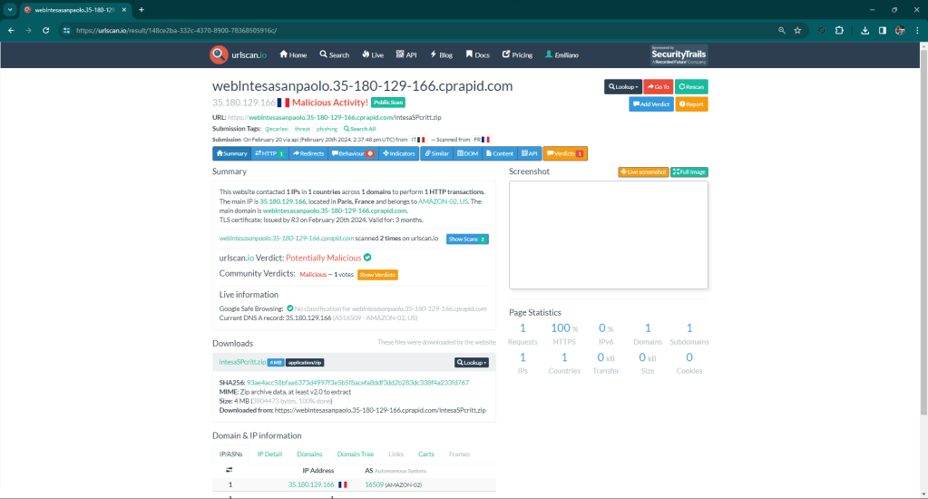Click the Add Verdict button
The height and width of the screenshot is (499, 928).
click(650, 104)
